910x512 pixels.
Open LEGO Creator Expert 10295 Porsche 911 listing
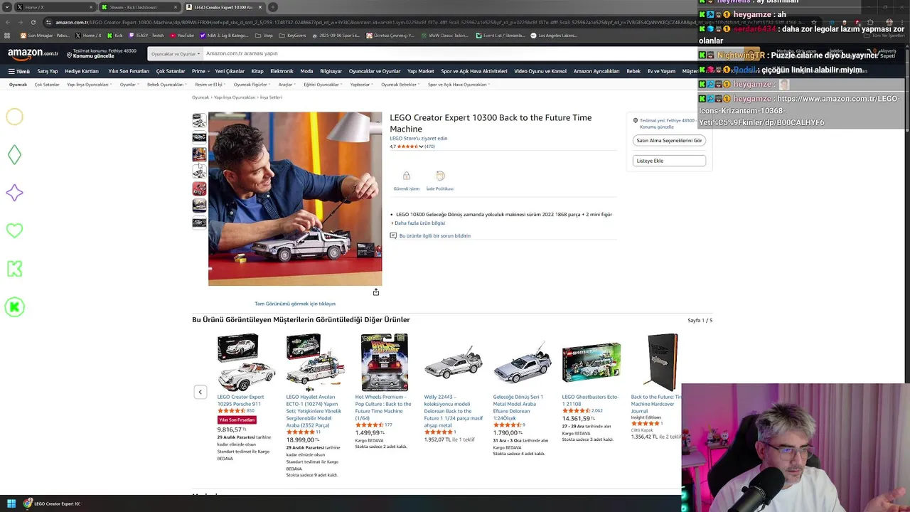240,400
